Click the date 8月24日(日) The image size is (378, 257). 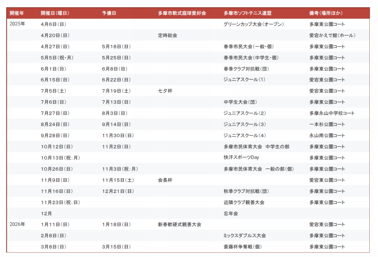pos(55,124)
